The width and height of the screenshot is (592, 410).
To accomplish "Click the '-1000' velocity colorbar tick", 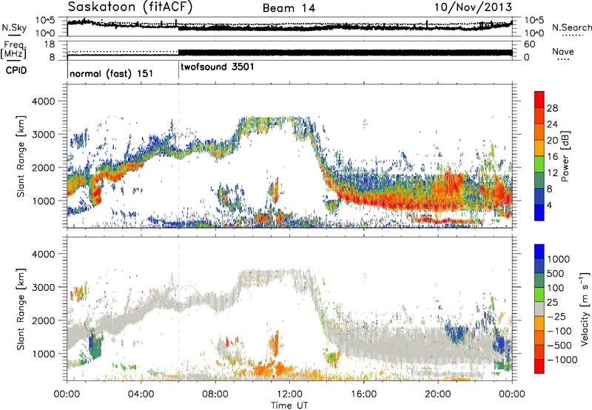I will point(562,360).
